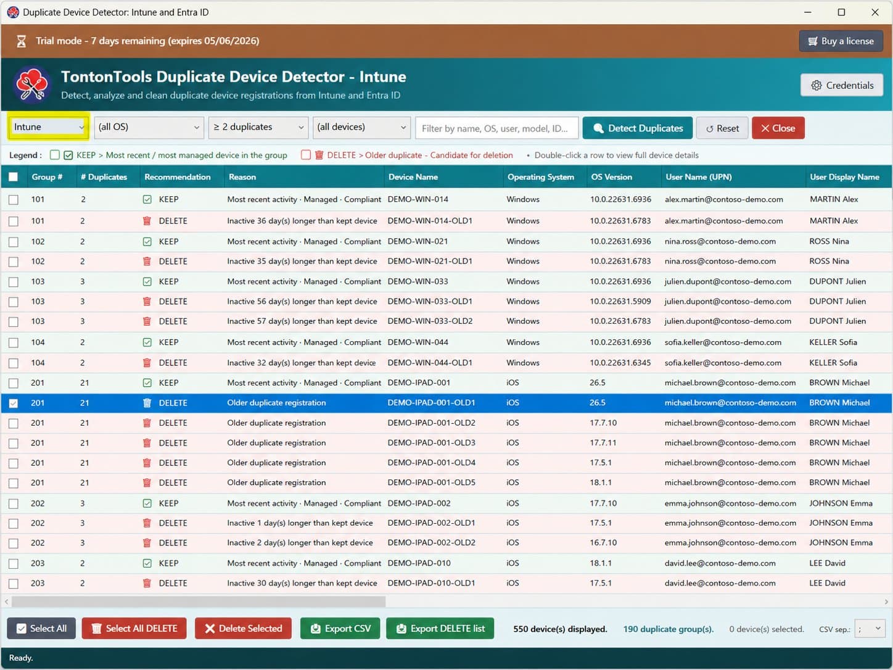893x670 pixels.
Task: Open the Intune source dropdown
Action: 49,127
